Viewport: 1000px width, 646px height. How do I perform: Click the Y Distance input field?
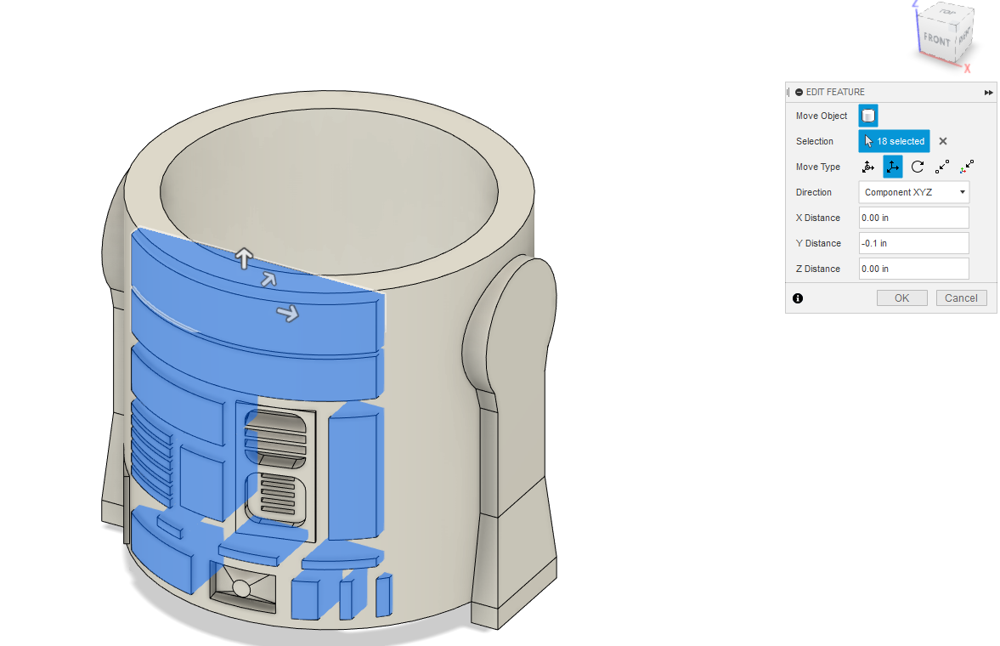click(914, 243)
